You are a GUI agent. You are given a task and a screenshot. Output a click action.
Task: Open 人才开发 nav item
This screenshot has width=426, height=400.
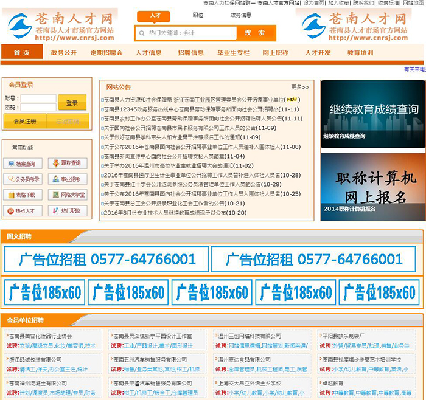click(318, 53)
